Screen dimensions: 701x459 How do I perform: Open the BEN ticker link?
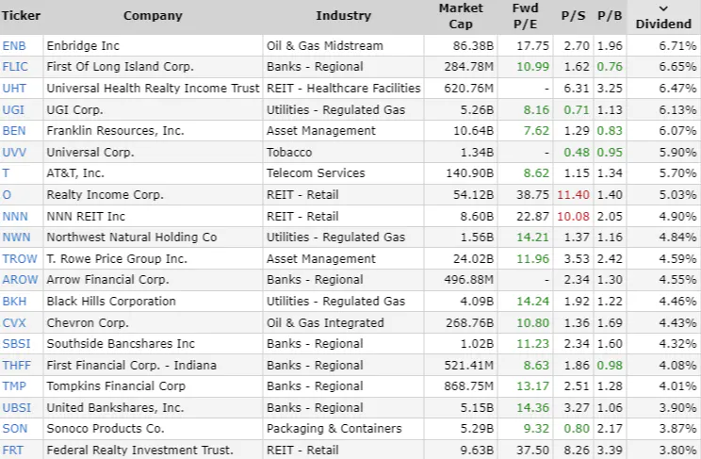[x=14, y=131]
